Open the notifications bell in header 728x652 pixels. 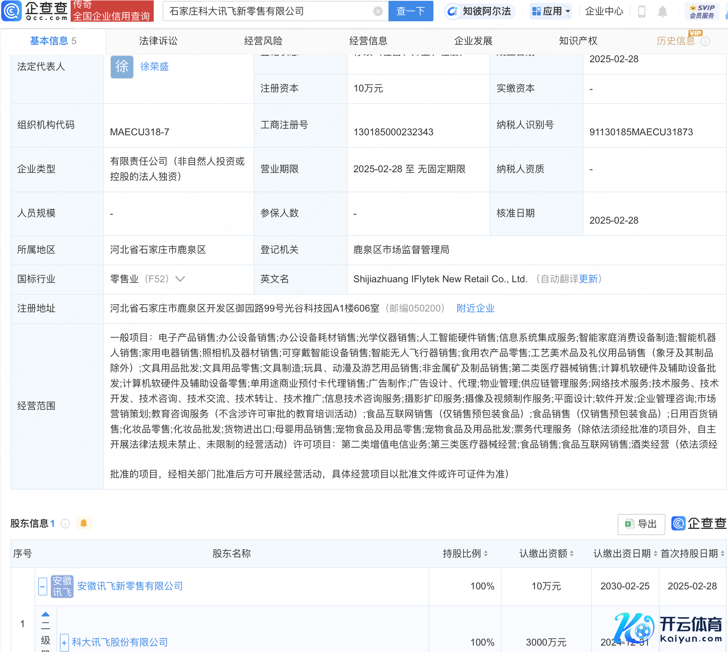pyautogui.click(x=662, y=12)
